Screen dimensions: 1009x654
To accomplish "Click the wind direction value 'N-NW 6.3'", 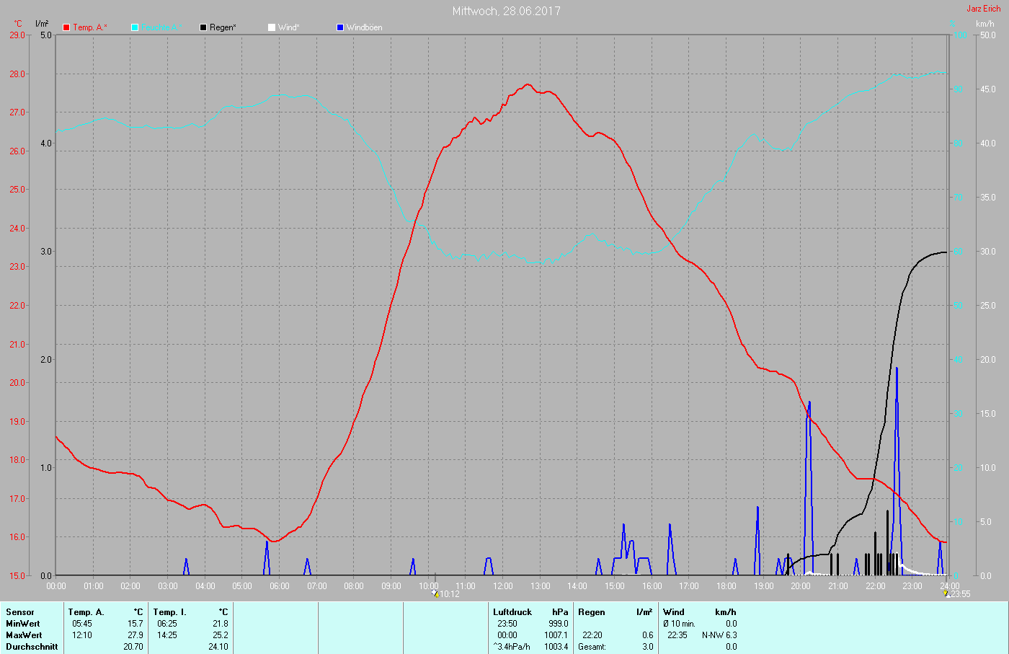I will [x=719, y=635].
